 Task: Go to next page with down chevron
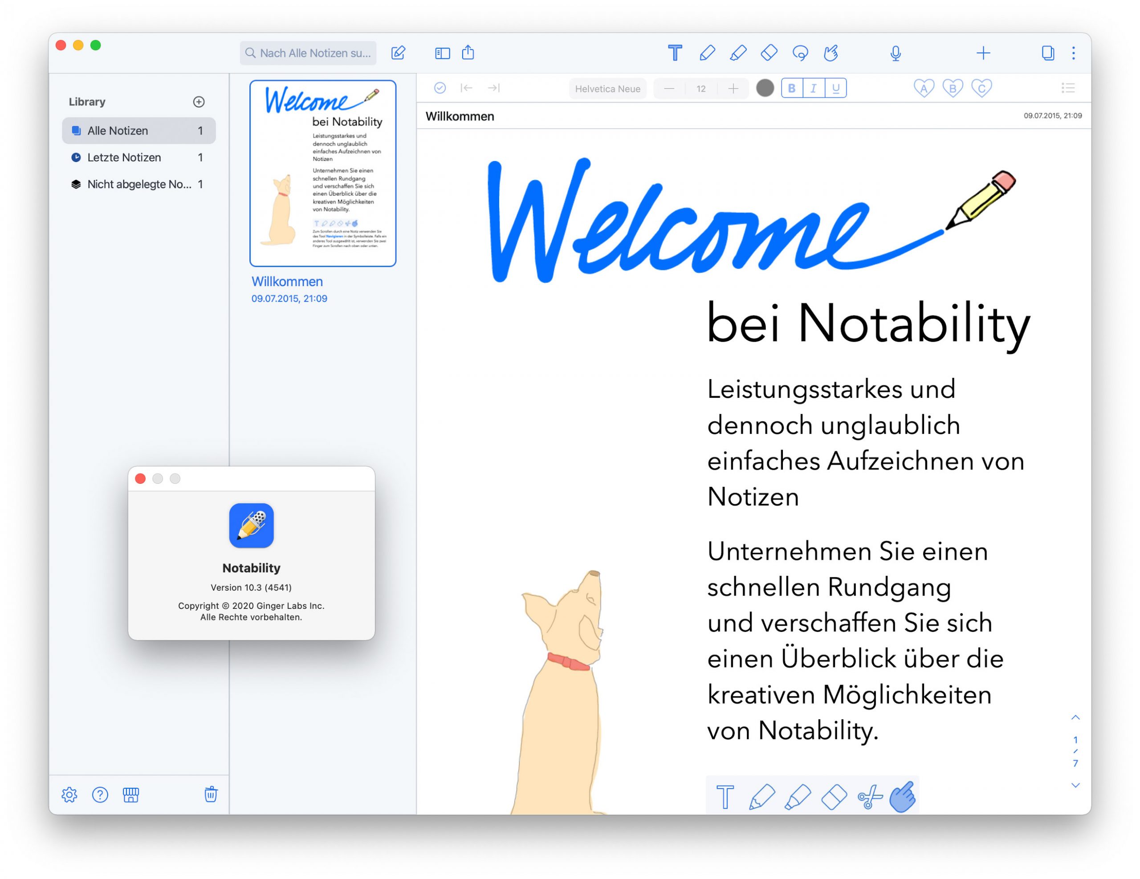pos(1075,785)
